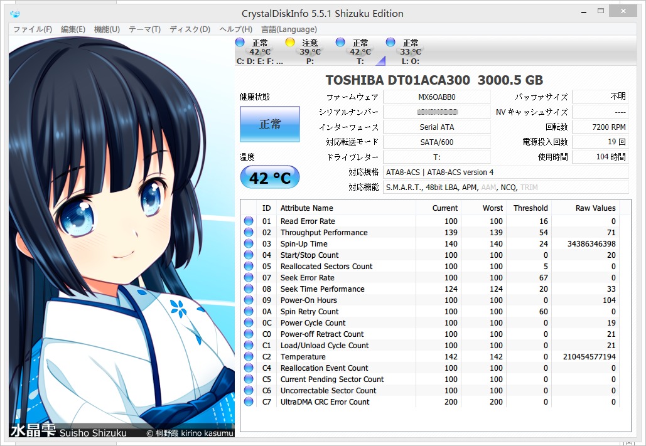Click the 104 時間 usage time field
The width and height of the screenshot is (646, 446).
pos(601,157)
